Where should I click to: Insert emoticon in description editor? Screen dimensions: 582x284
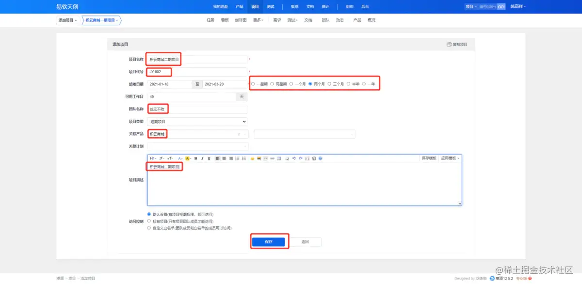coord(252,158)
